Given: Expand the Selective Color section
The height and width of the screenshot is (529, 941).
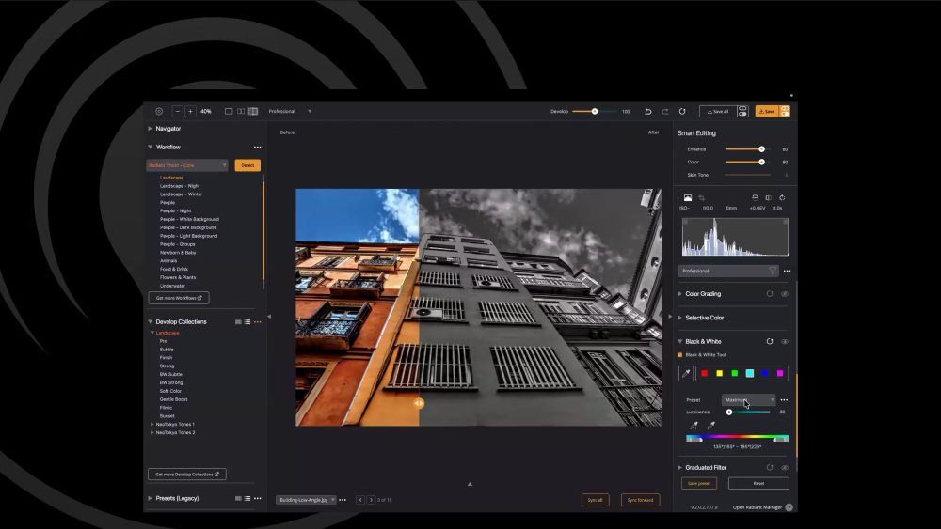Looking at the screenshot, I should [x=704, y=318].
